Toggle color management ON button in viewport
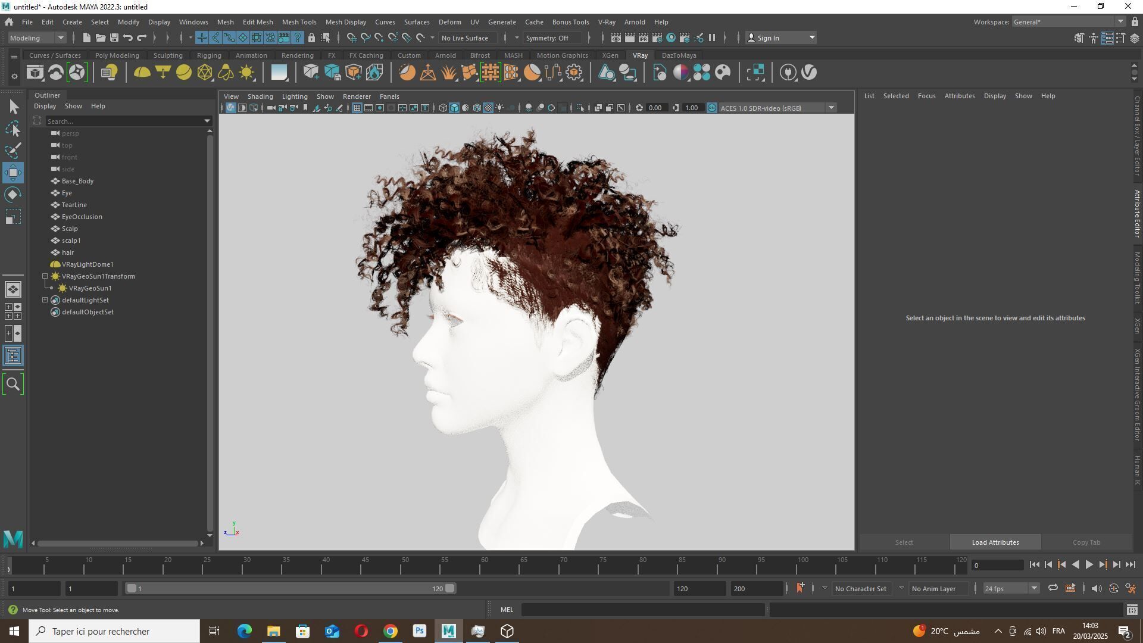 click(x=711, y=108)
